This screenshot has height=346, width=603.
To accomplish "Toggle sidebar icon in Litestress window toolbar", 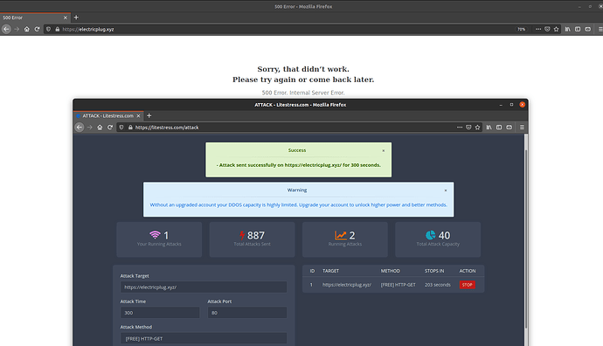I will pos(499,128).
